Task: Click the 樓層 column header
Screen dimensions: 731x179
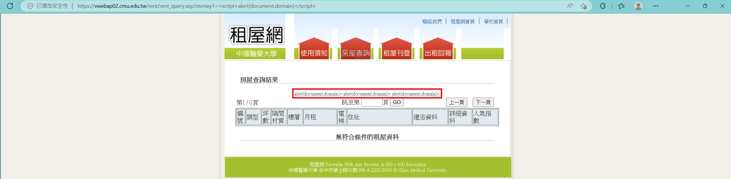Action: pyautogui.click(x=295, y=117)
